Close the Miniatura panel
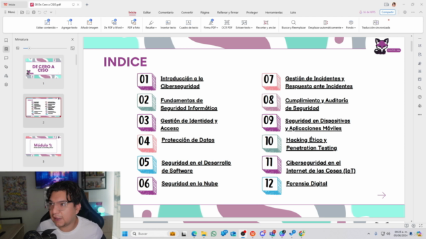 (73, 40)
